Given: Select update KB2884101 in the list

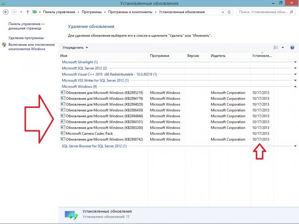Looking at the screenshot, I should pyautogui.click(x=105, y=122).
